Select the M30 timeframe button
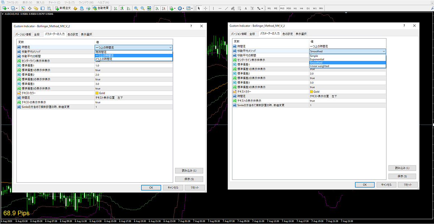Screen dimensions: 434x224 pyautogui.click(x=289, y=8)
